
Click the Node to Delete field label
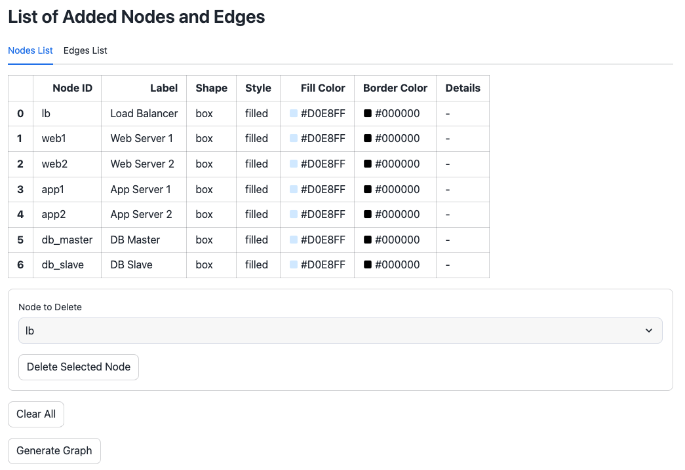point(50,307)
